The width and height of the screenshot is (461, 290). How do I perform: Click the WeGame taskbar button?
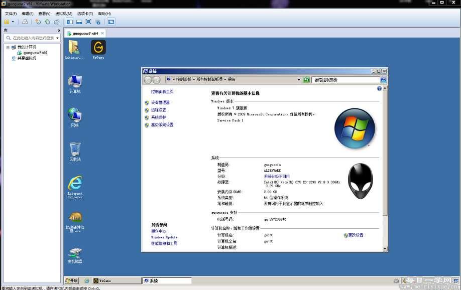click(117, 280)
